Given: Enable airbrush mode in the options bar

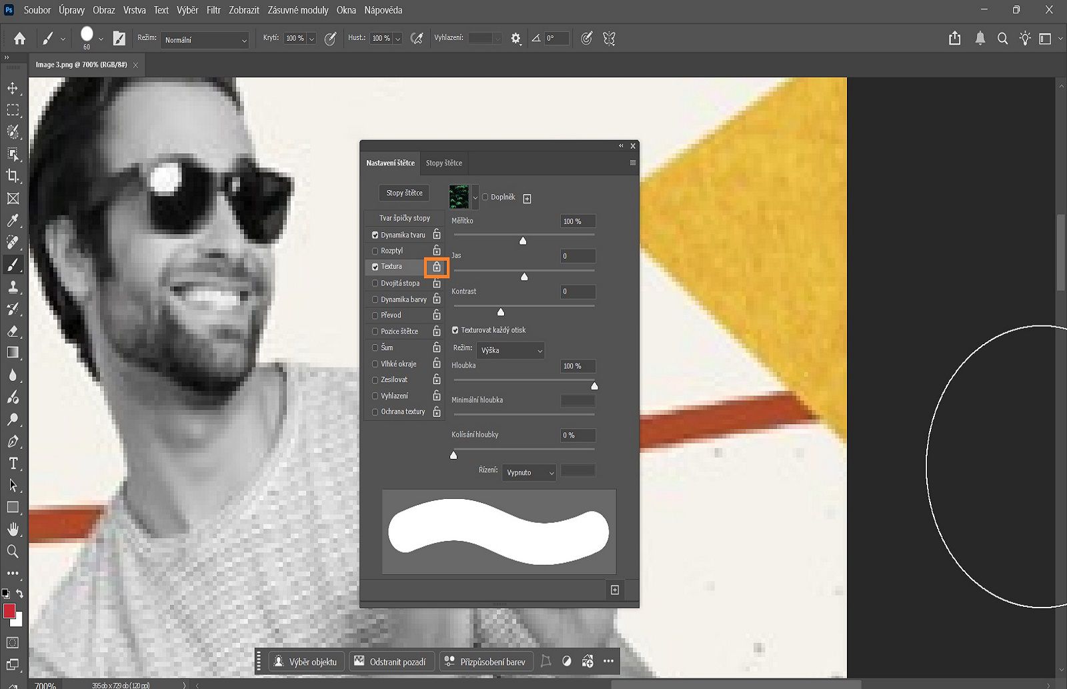Looking at the screenshot, I should point(417,38).
